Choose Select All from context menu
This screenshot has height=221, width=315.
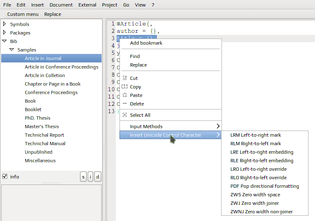click(170, 115)
